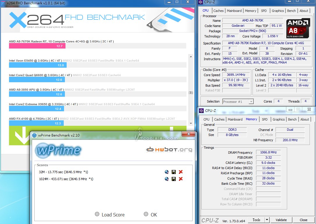
Task: Save the 1024M score with floppy icon
Action: point(173,179)
